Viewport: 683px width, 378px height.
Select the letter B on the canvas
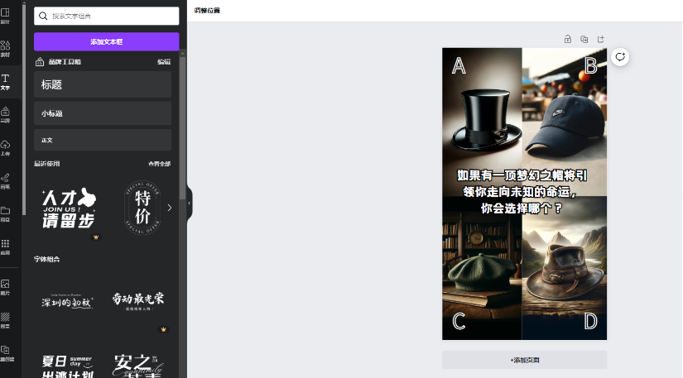pos(590,65)
